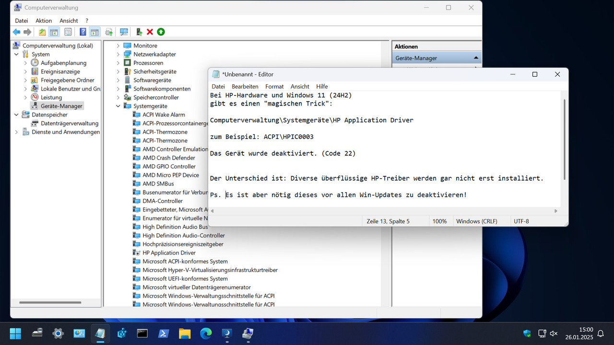Select High Definition Audio-Controller device
The image size is (614, 345).
[x=184, y=235]
